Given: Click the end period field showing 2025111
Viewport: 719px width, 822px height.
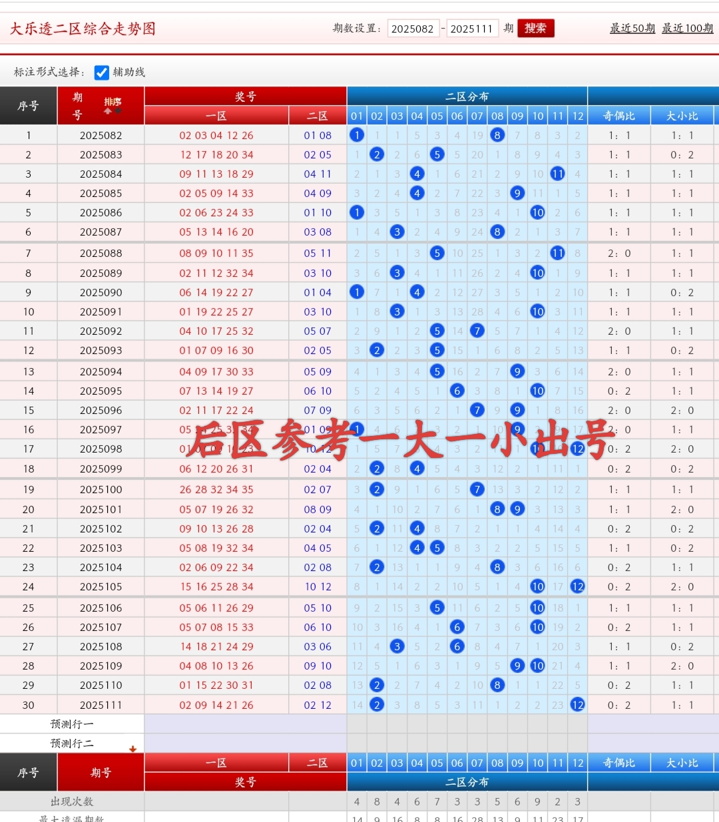Looking at the screenshot, I should click(471, 29).
